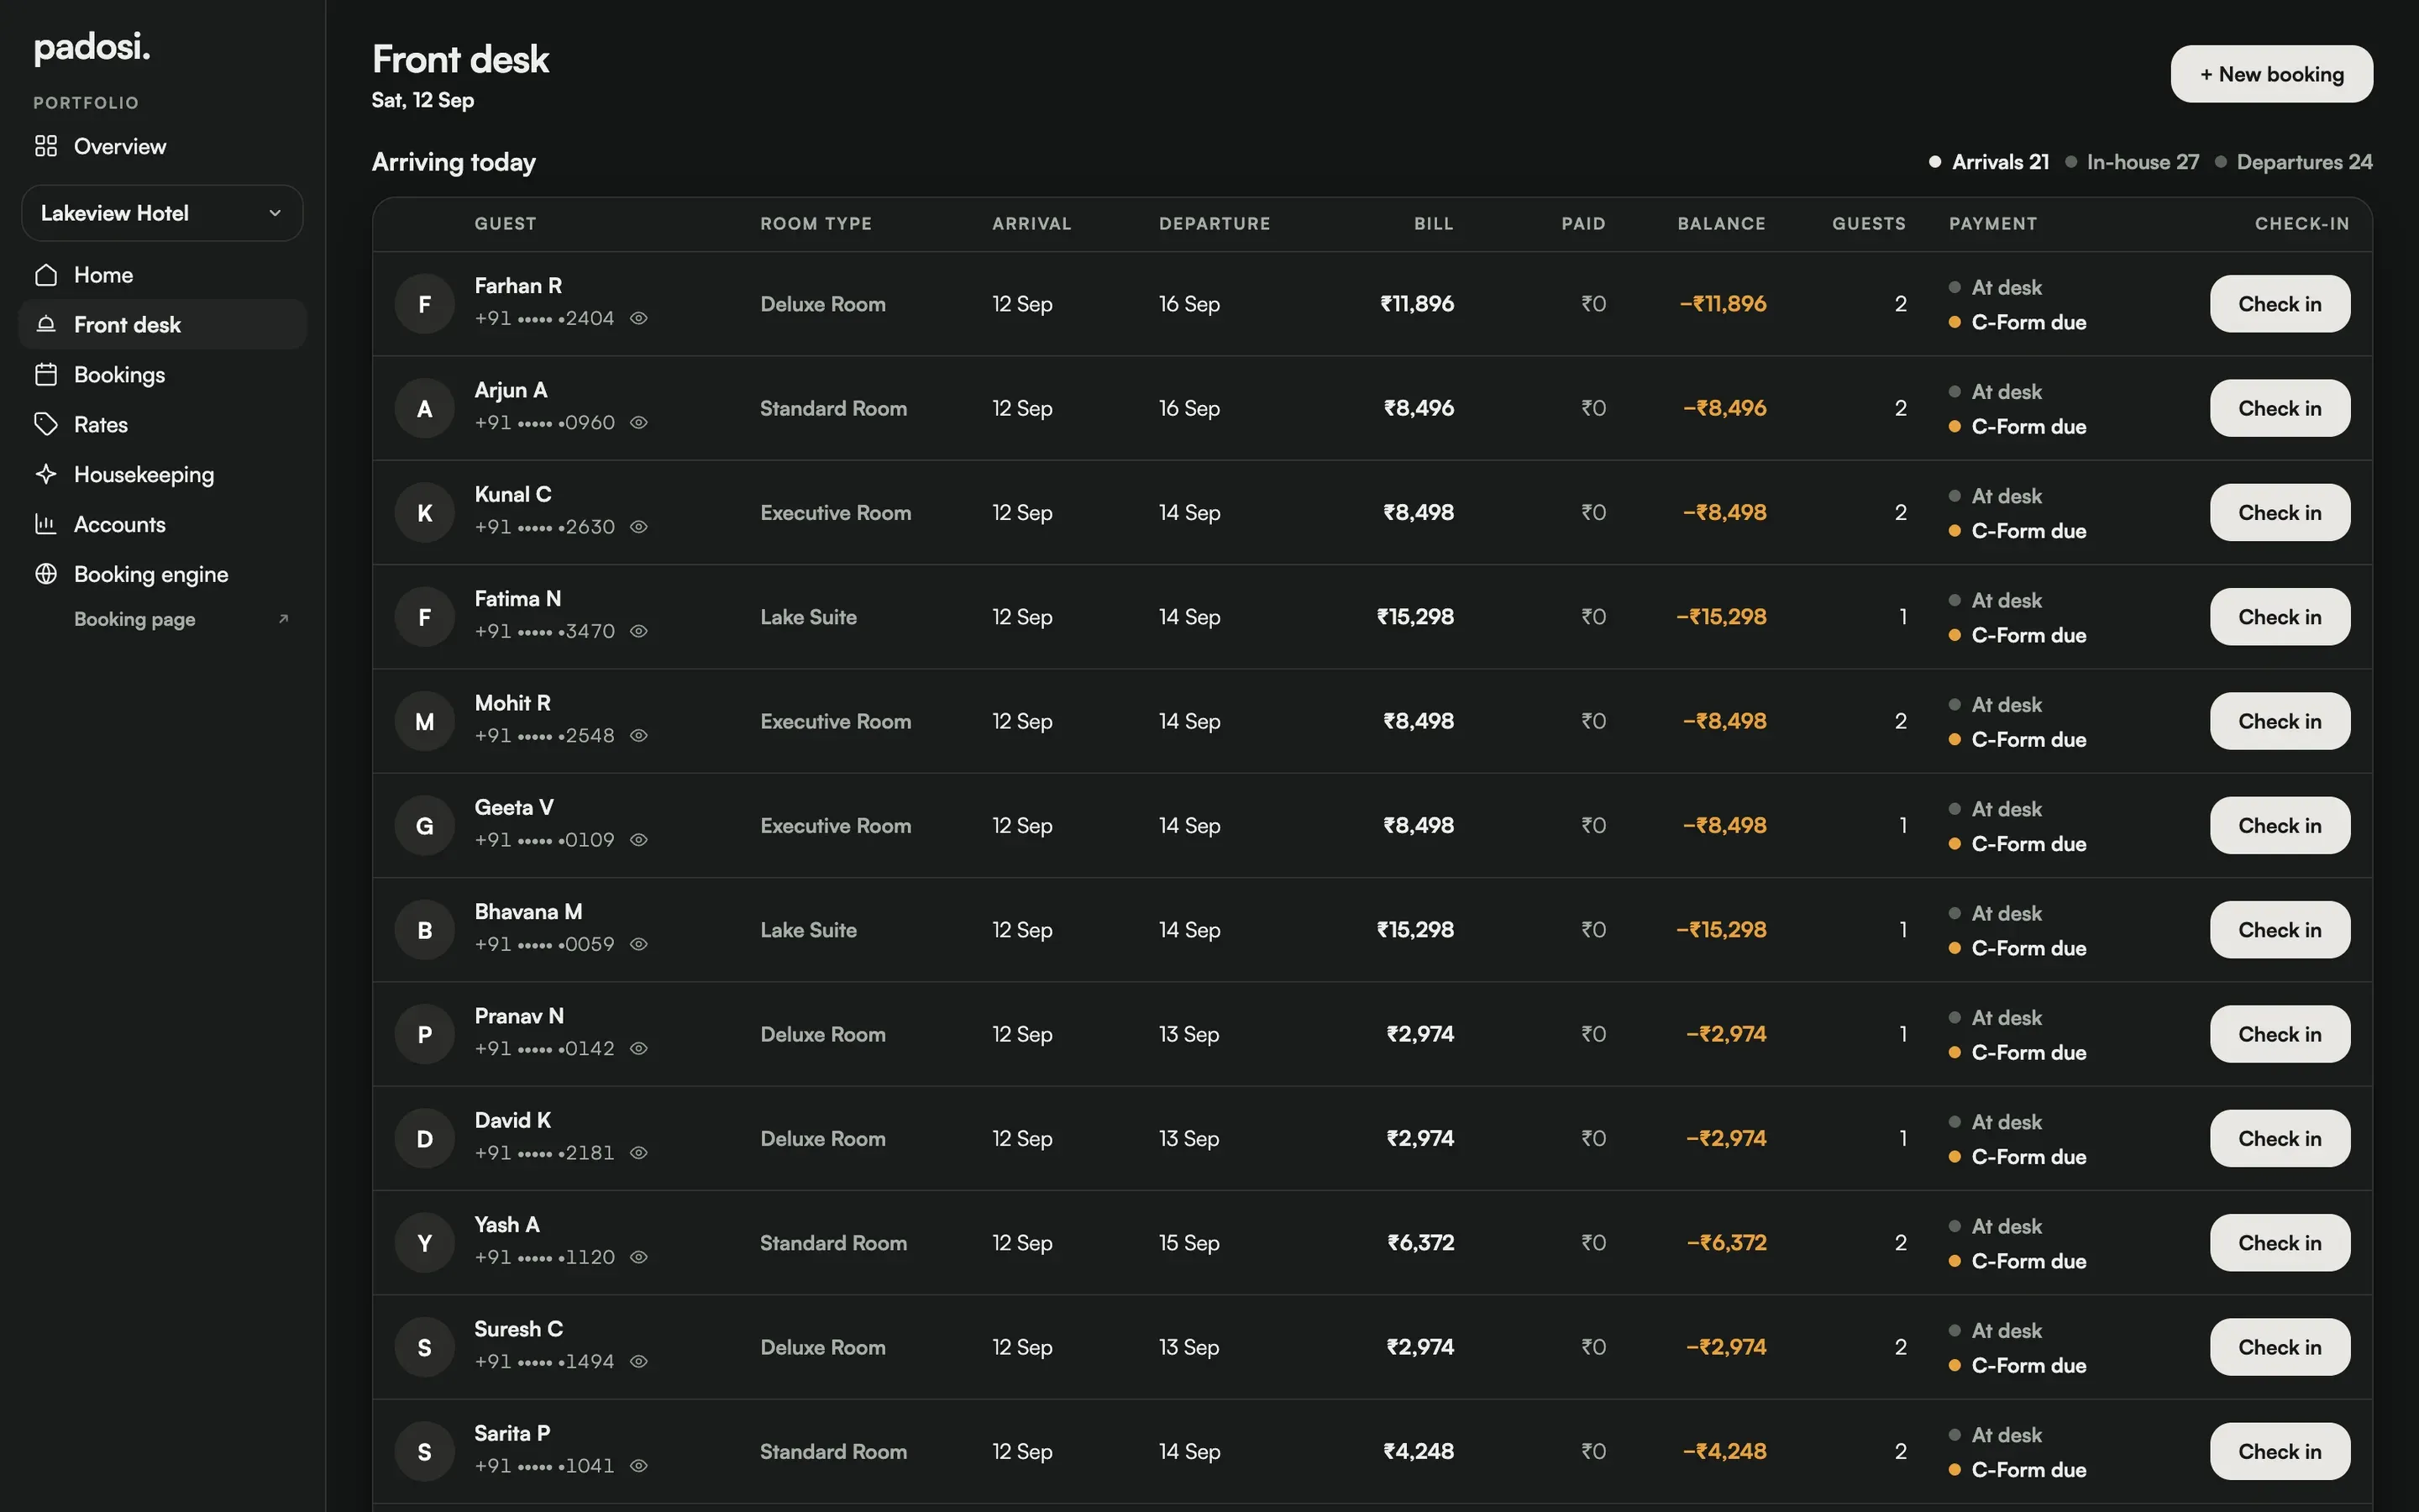Click the Rates tag icon

tap(46, 424)
